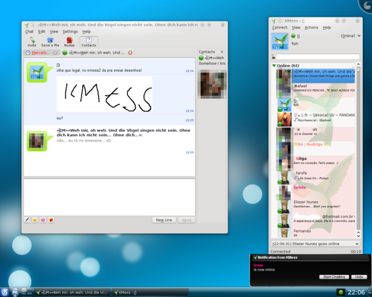Screen dimensions: 372x297
Task: Click the Invite toolbar icon
Action: (x=32, y=41)
